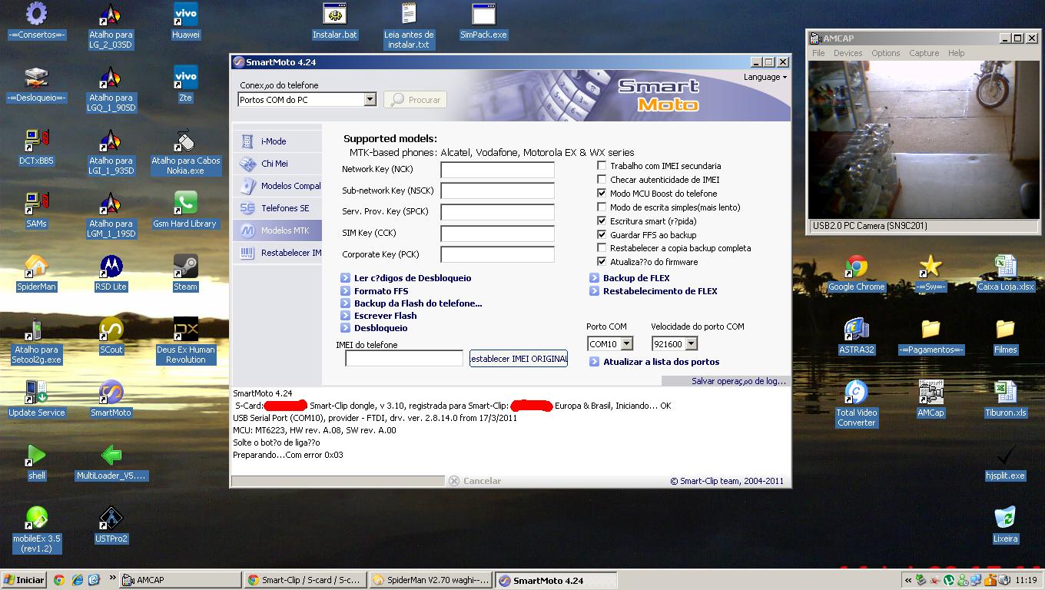Image resolution: width=1045 pixels, height=590 pixels.
Task: Toggle Guardar FFS ao backup checkbox
Action: 602,235
